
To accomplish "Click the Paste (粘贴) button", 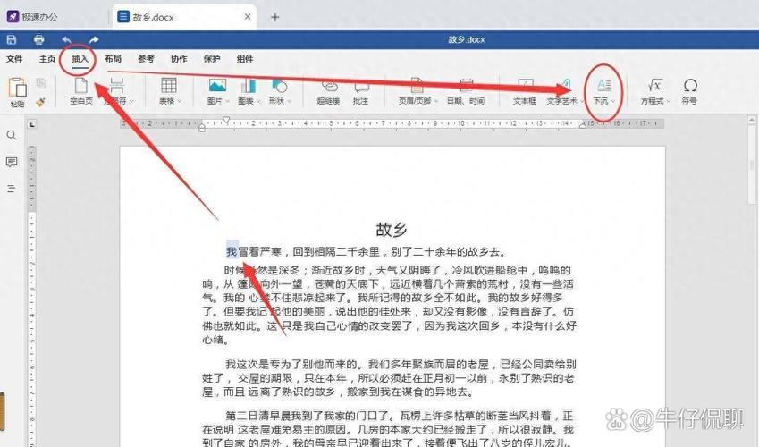I will tap(17, 92).
